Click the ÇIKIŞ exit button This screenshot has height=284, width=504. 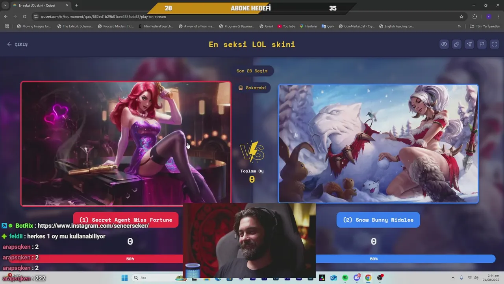pos(17,44)
